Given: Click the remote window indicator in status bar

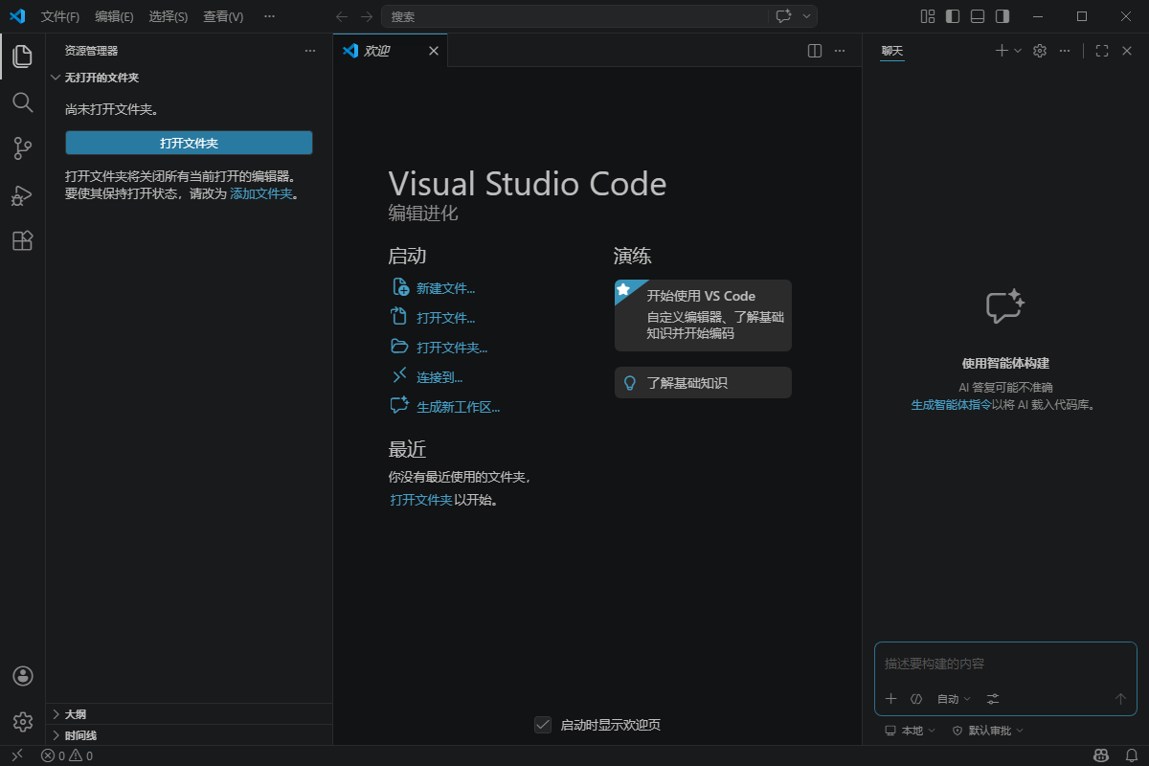Looking at the screenshot, I should click(x=16, y=755).
